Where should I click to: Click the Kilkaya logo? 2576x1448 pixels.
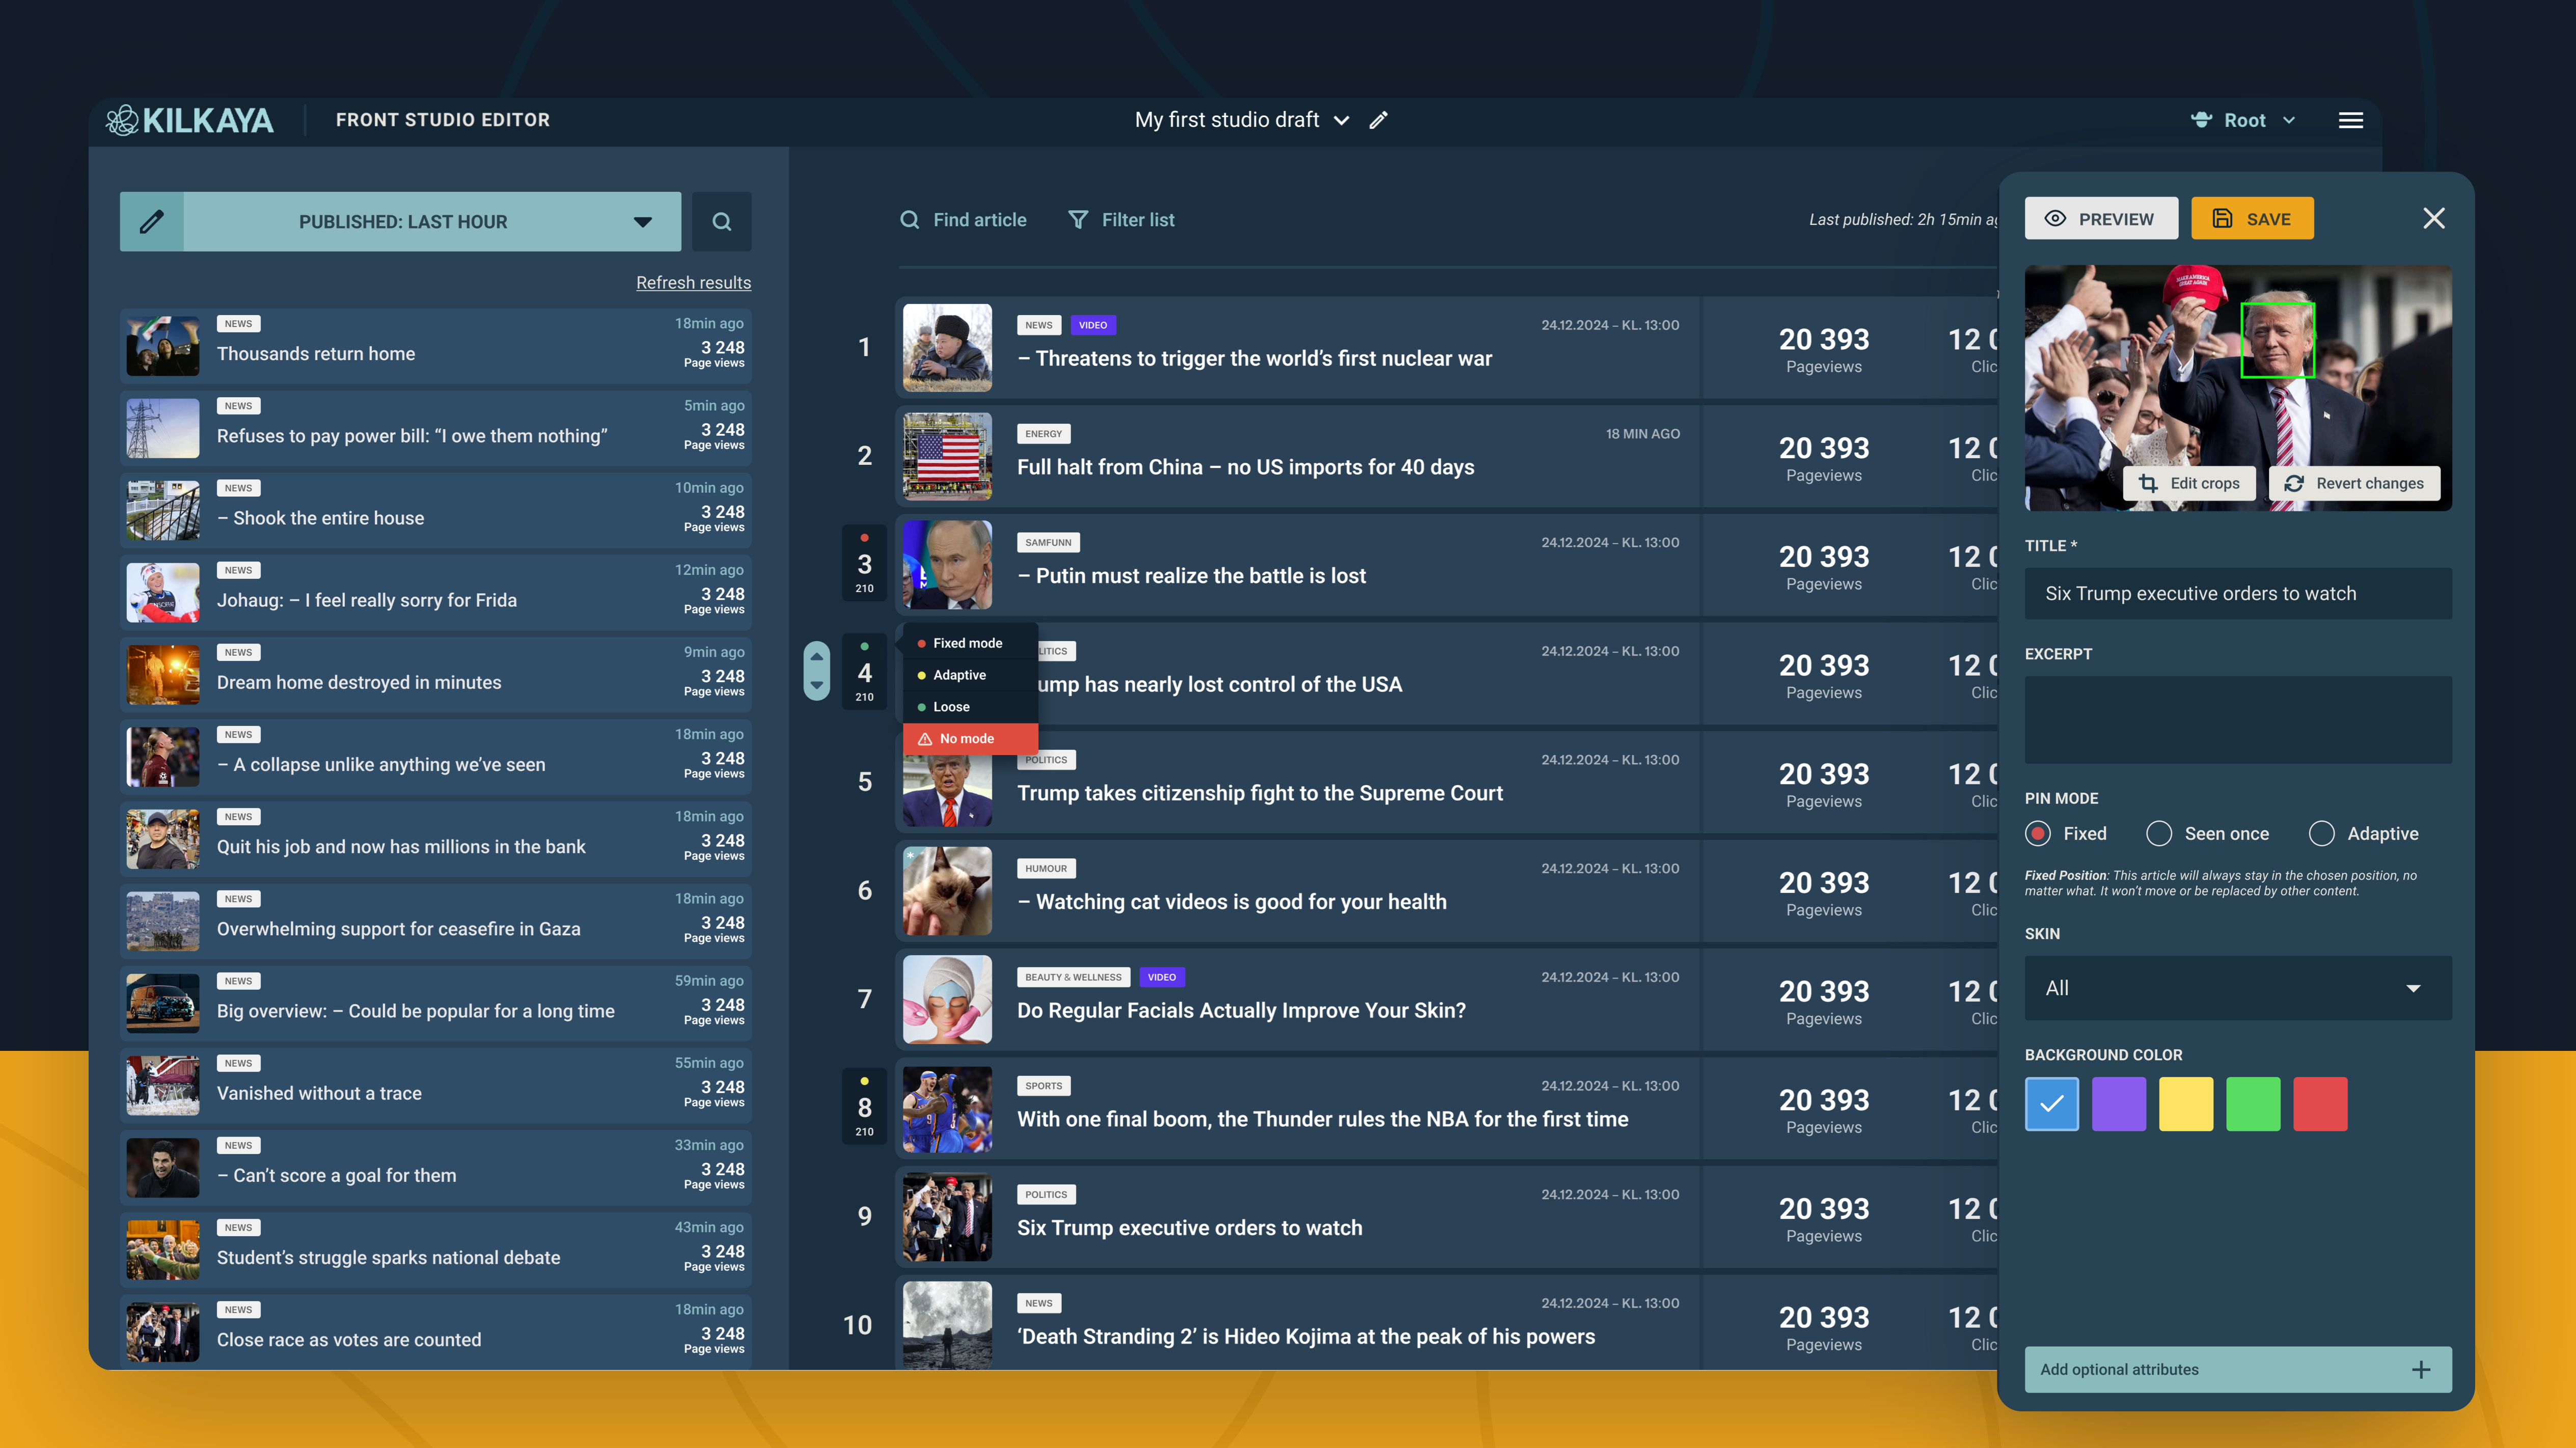[x=189, y=120]
